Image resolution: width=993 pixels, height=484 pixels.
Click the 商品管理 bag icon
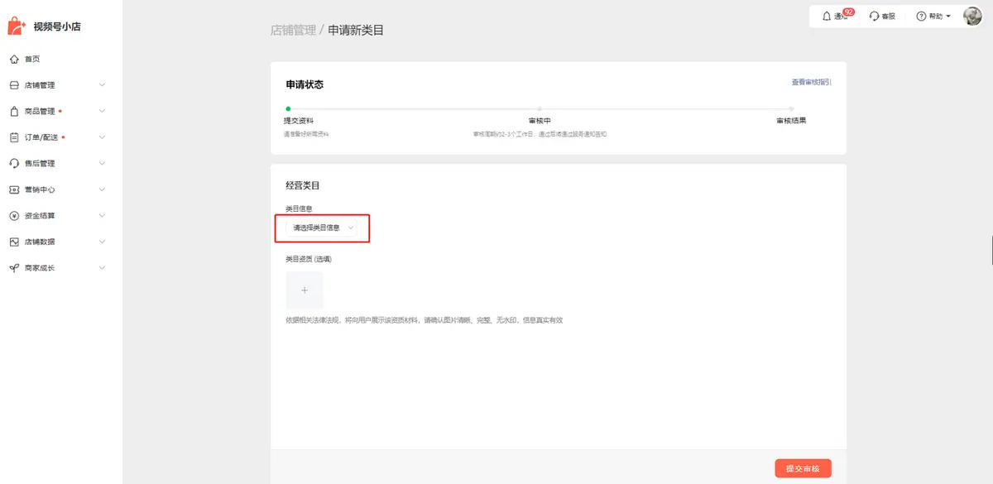click(x=14, y=111)
